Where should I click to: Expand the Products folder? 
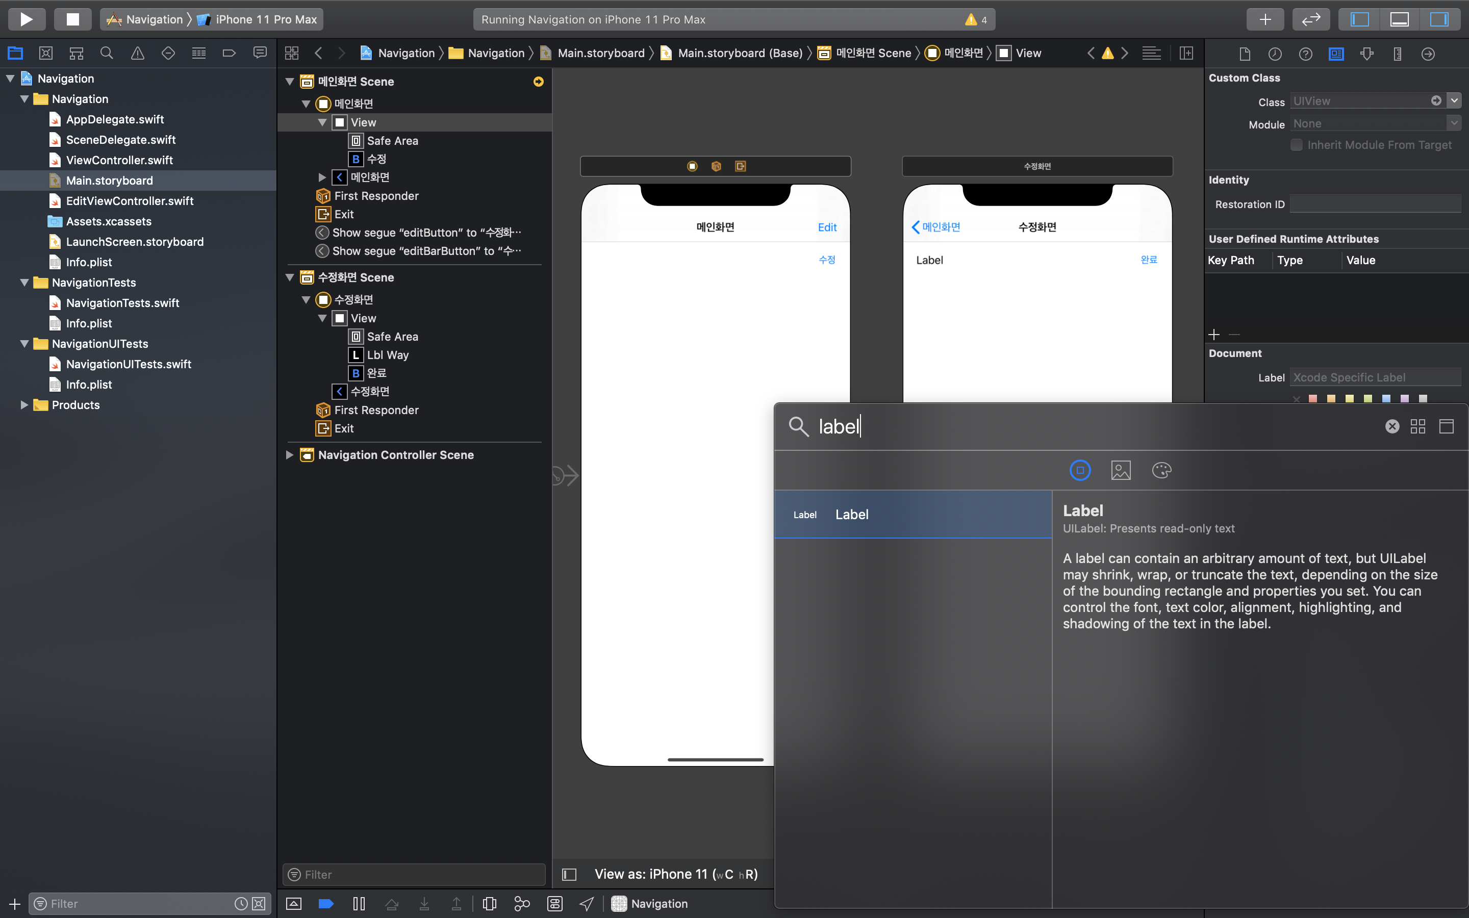[24, 405]
